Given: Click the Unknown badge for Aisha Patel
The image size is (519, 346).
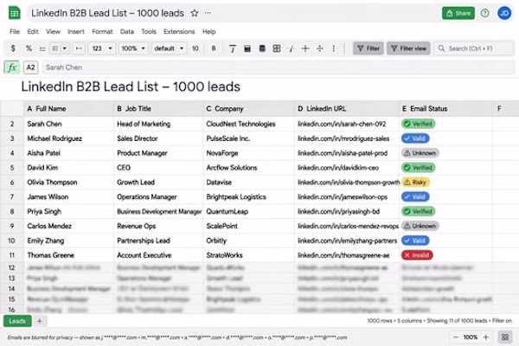Looking at the screenshot, I should pyautogui.click(x=420, y=153).
